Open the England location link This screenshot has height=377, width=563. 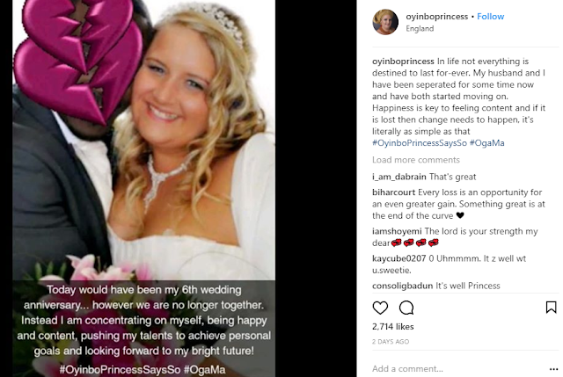[420, 29]
